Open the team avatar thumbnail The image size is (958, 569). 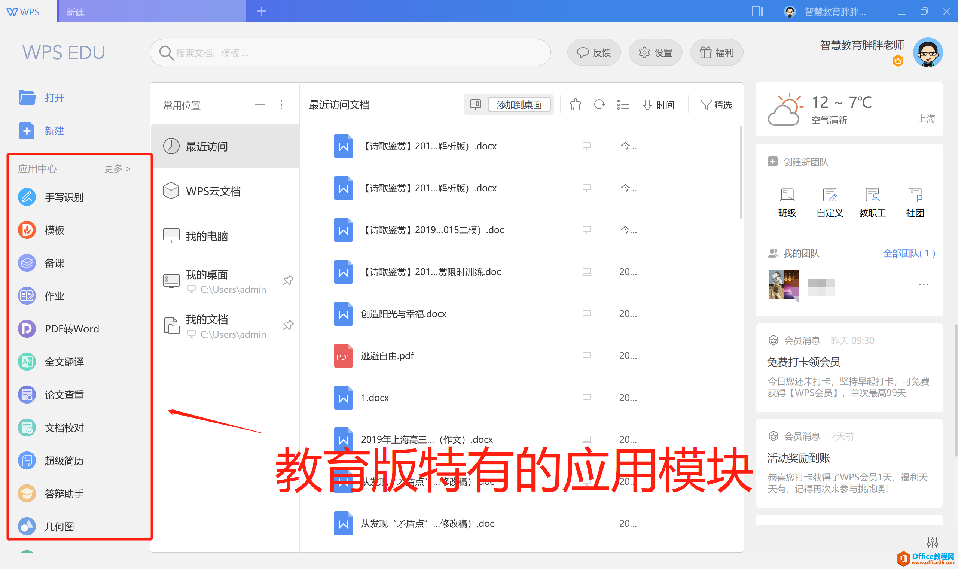pos(784,284)
